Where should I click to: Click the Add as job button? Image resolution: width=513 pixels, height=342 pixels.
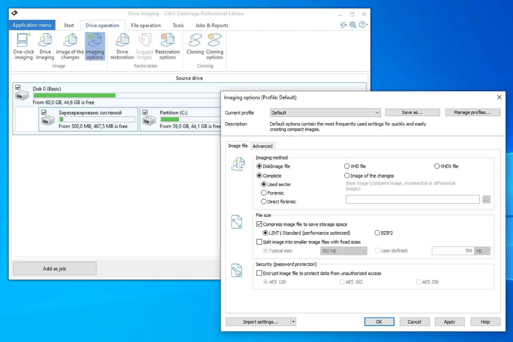coord(54,268)
